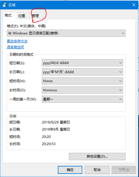The height and width of the screenshot is (177, 139).
Task: Click the short time example 20:20
Action: click(46, 137)
